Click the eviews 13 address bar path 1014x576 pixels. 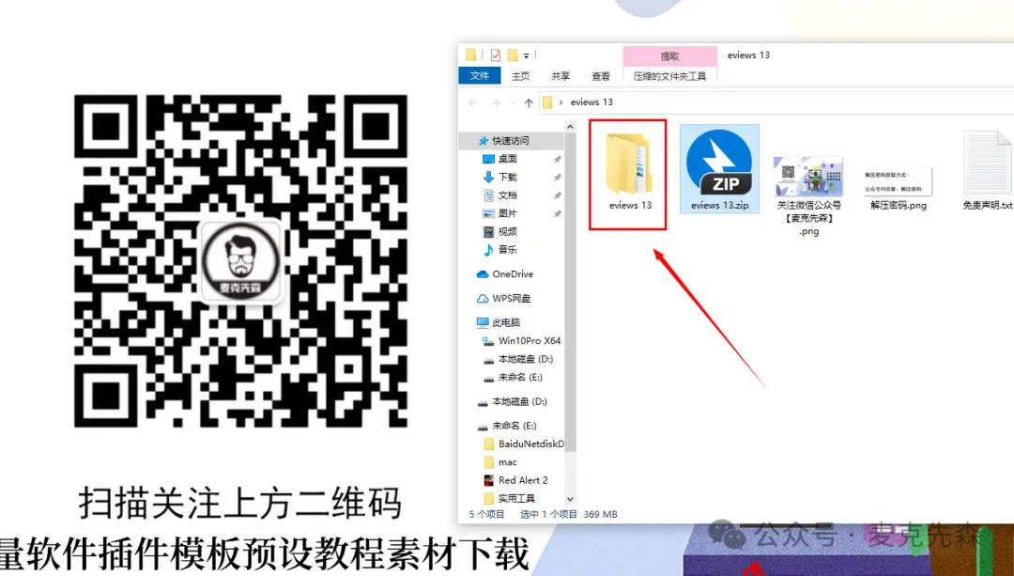[591, 102]
